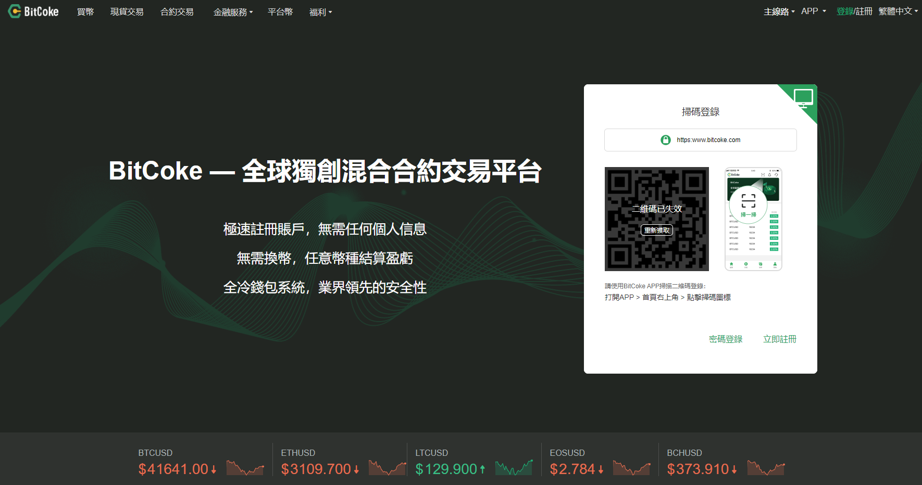
Task: Click 立即註冊 register now link
Action: (x=780, y=339)
